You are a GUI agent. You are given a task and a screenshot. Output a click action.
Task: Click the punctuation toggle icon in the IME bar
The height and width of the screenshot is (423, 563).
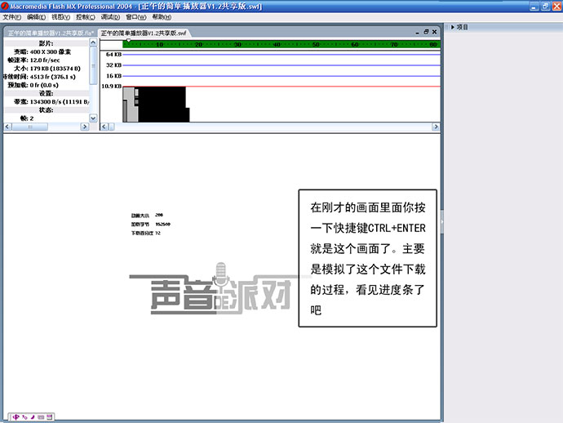[x=24, y=417]
